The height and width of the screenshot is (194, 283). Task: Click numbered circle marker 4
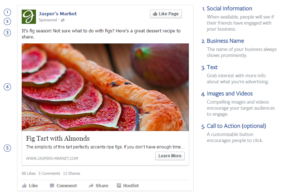pyautogui.click(x=7, y=87)
